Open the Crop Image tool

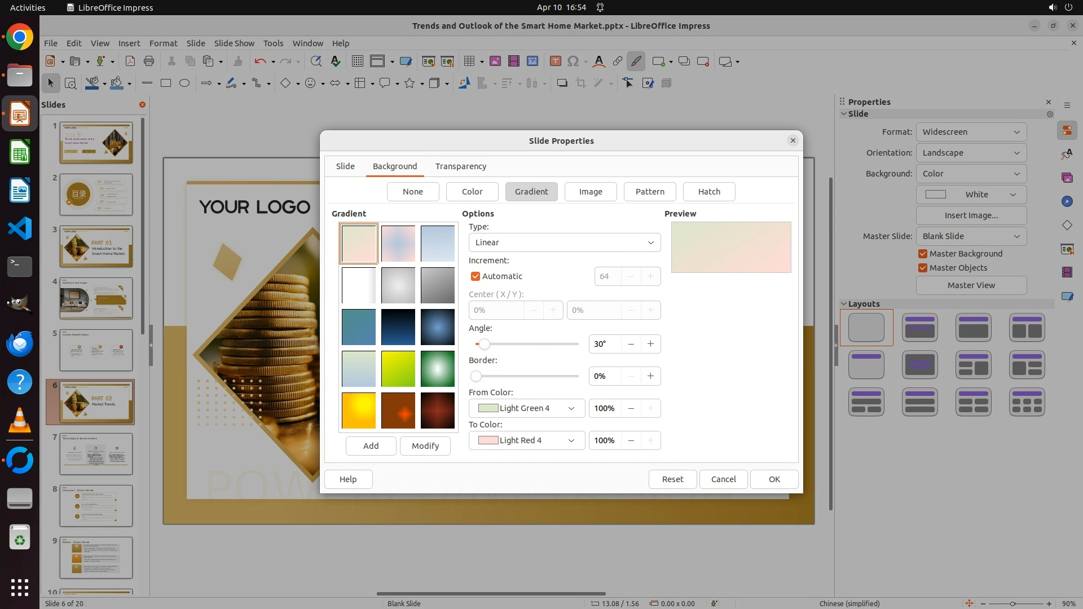coord(580,83)
